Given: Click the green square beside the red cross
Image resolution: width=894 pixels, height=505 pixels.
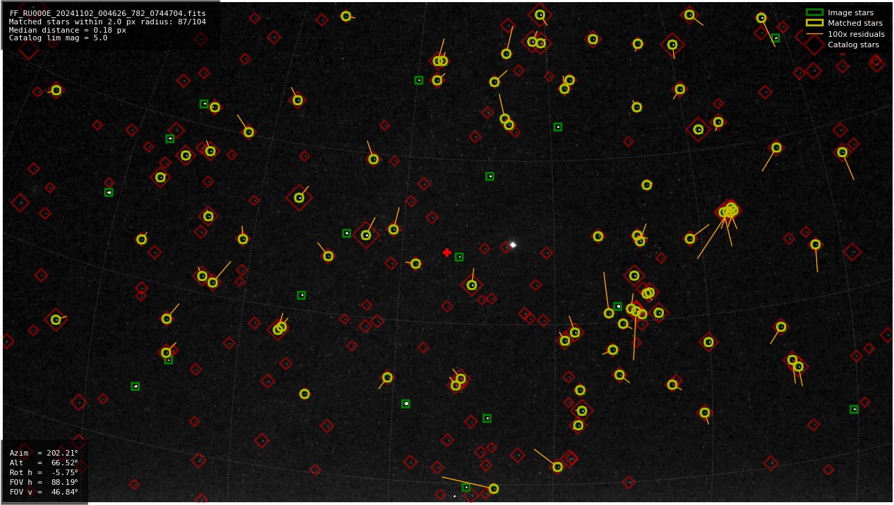Looking at the screenshot, I should [460, 257].
